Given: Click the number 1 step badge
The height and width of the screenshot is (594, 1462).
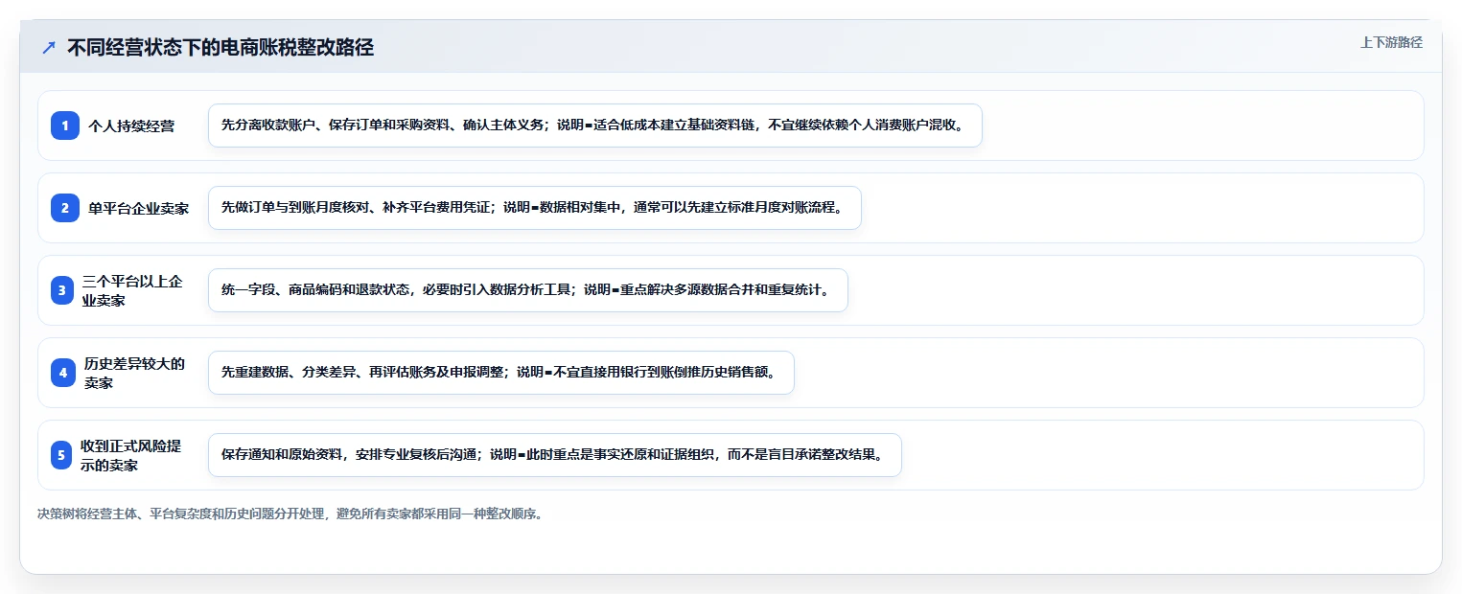Looking at the screenshot, I should (64, 126).
